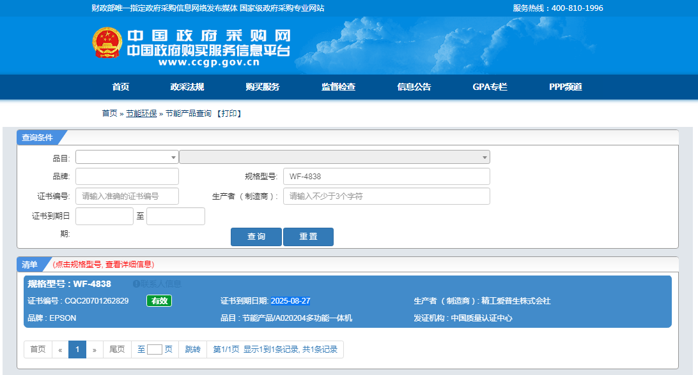698x375 pixels.
Task: Click the 重置 reset button
Action: tap(308, 237)
